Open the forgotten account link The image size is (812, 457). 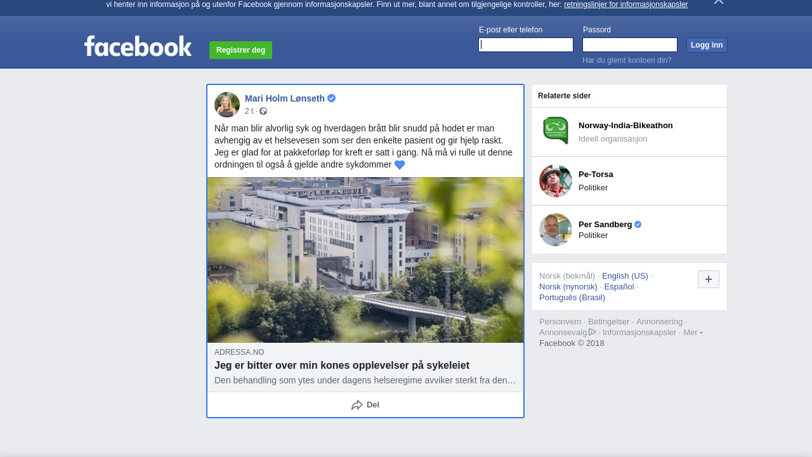(x=627, y=60)
